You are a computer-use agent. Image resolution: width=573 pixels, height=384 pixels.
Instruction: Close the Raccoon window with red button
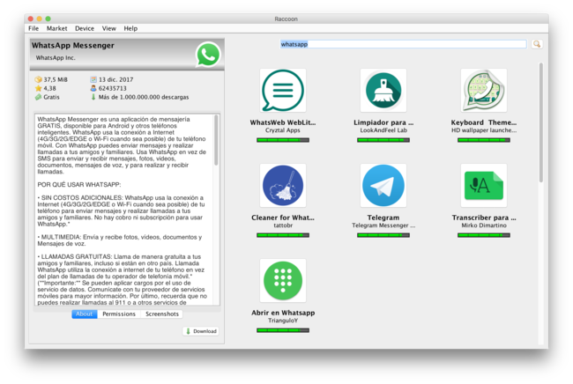point(31,18)
